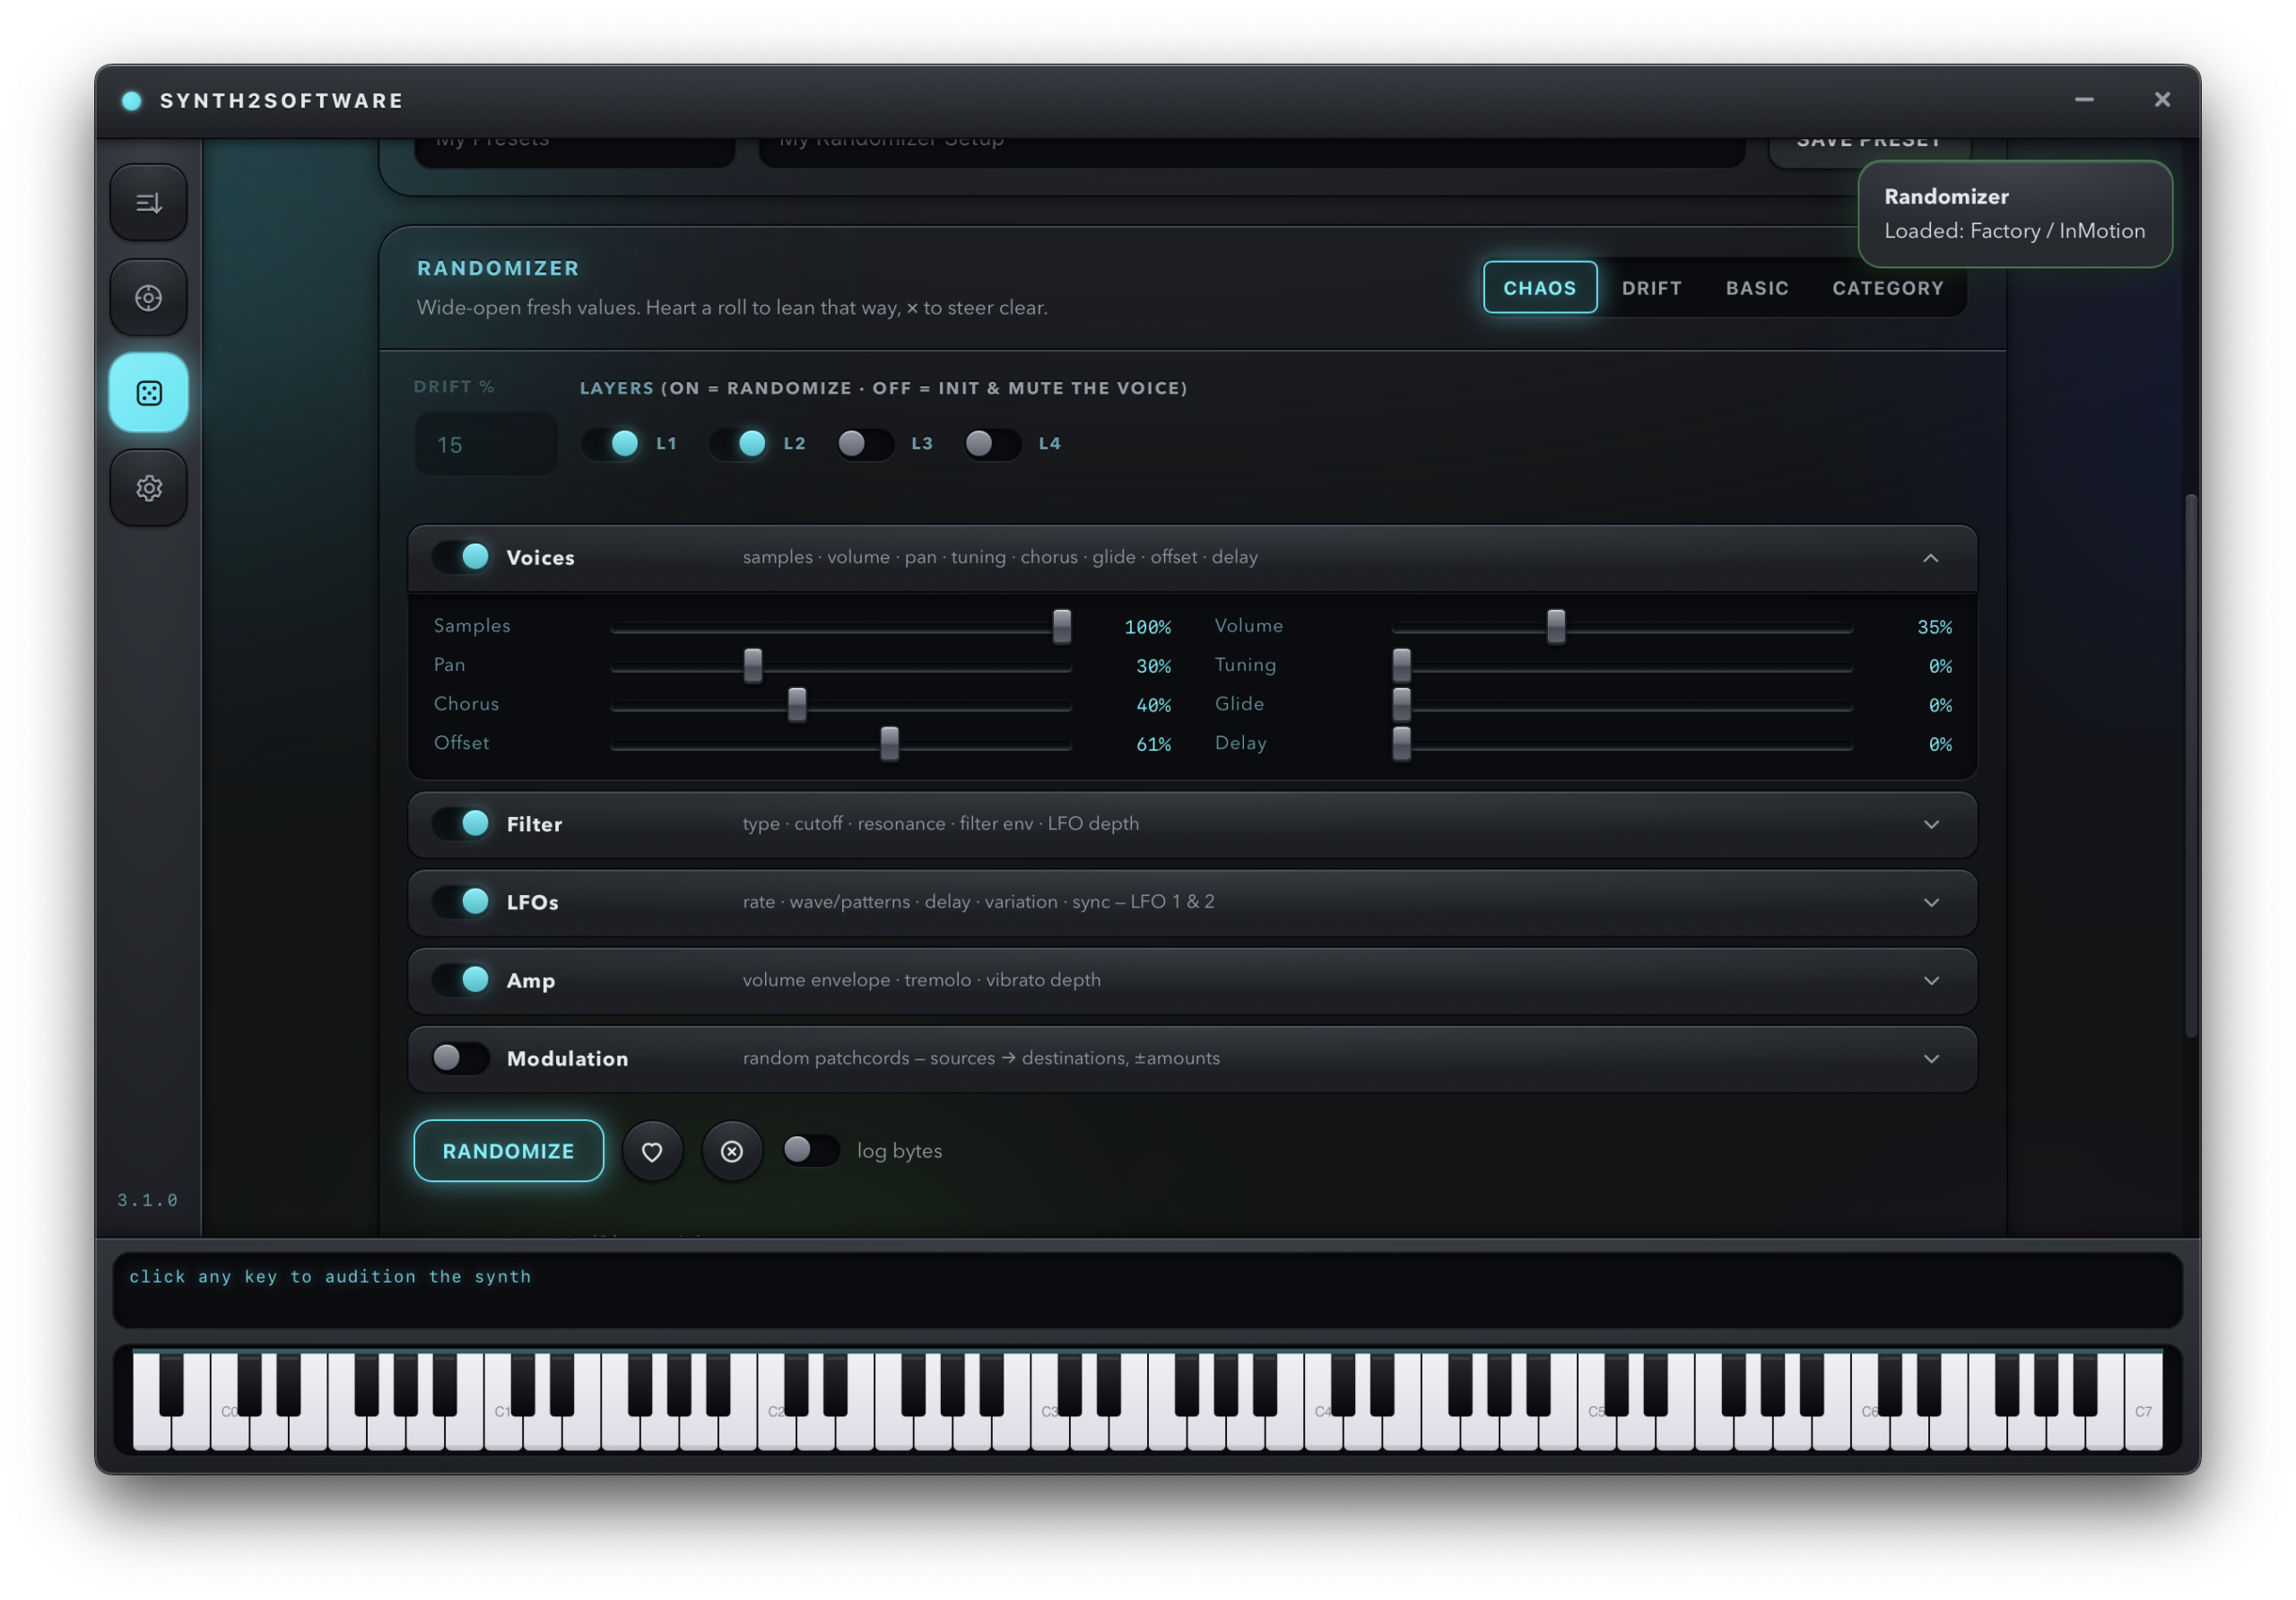
Task: Open the settings gear sidebar icon
Action: (x=148, y=488)
